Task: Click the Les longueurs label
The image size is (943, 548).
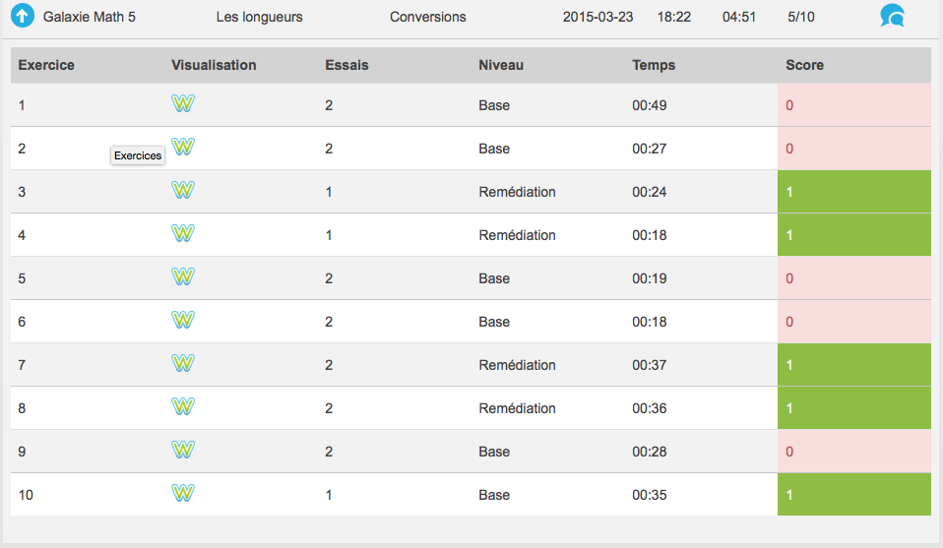Action: [x=259, y=17]
